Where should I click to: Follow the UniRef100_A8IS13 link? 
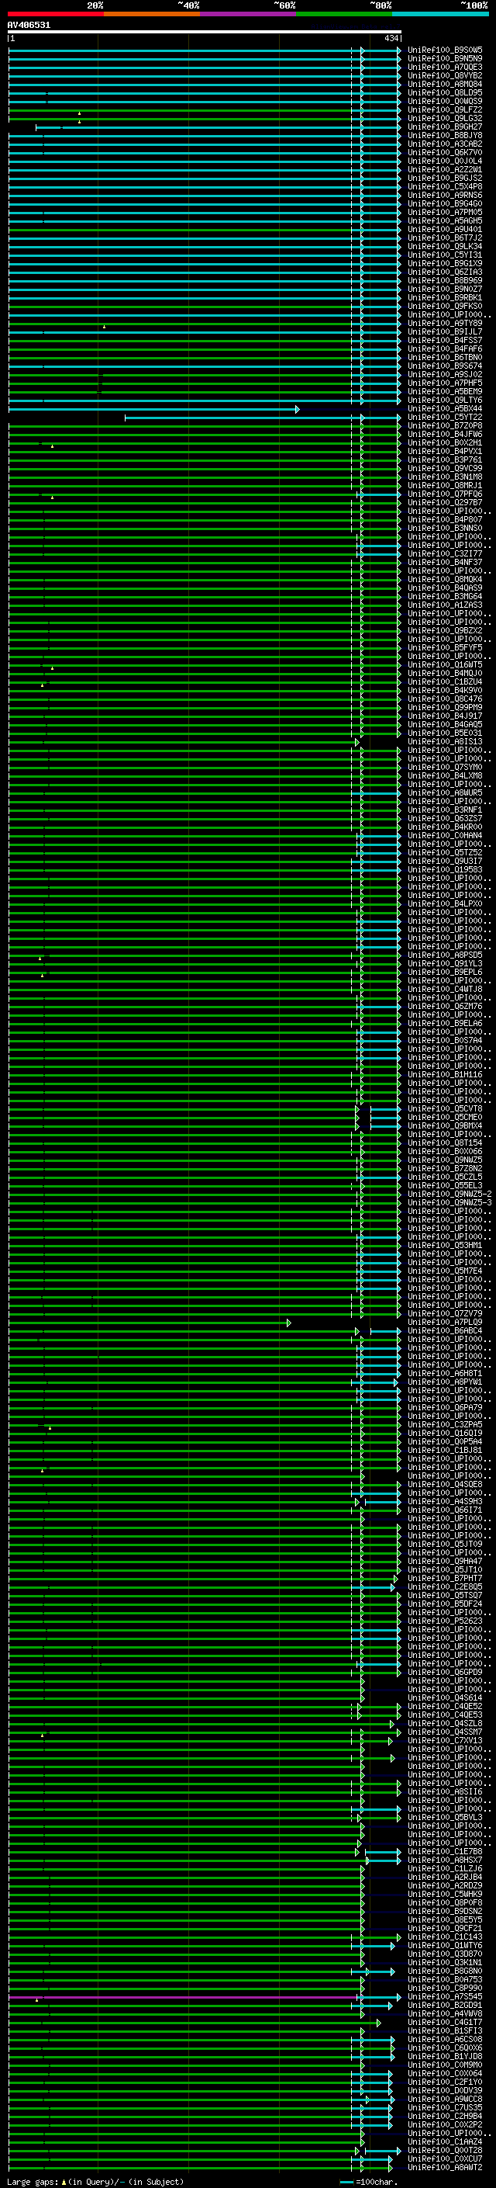tap(445, 741)
